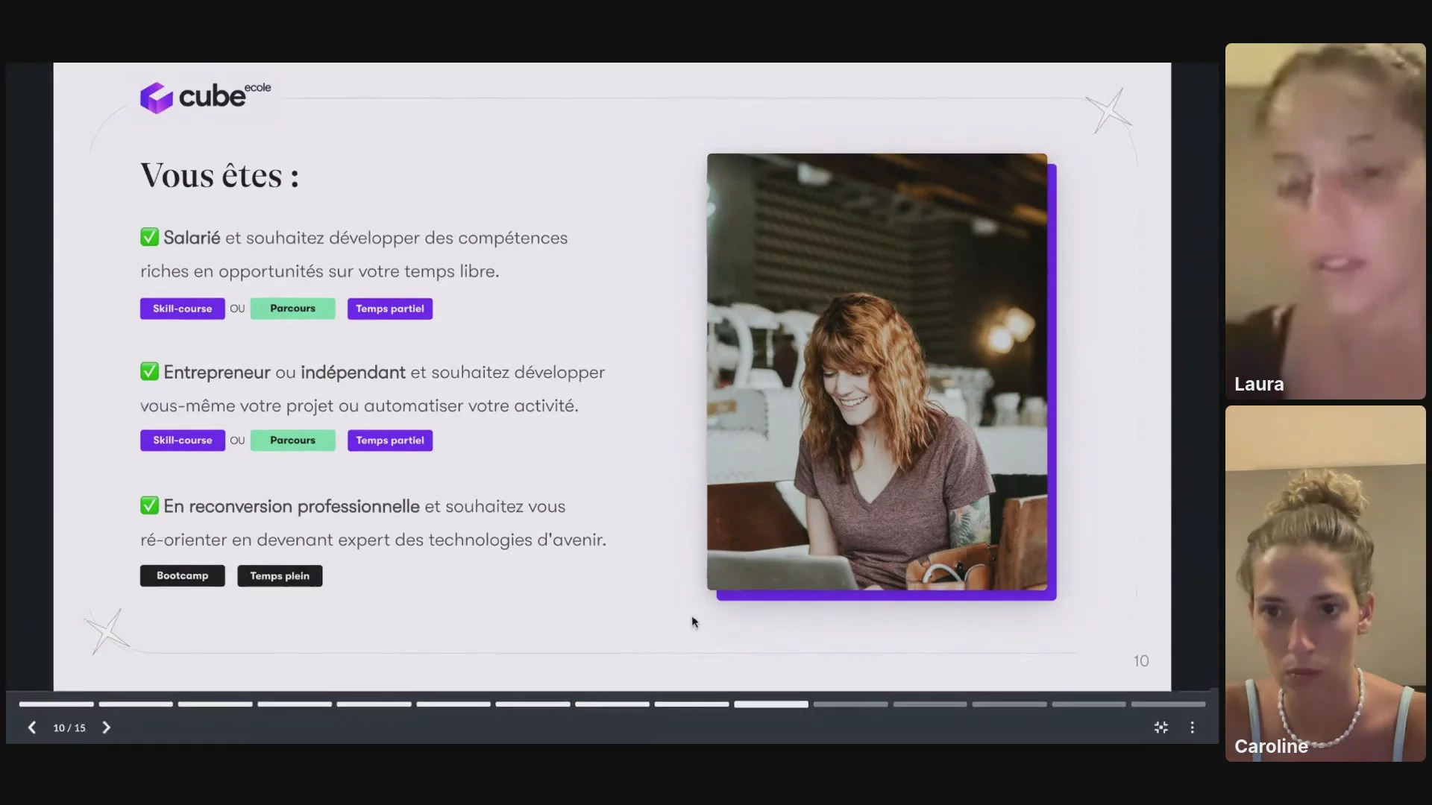Click the star decoration top right
This screenshot has width=1432, height=805.
1108,110
